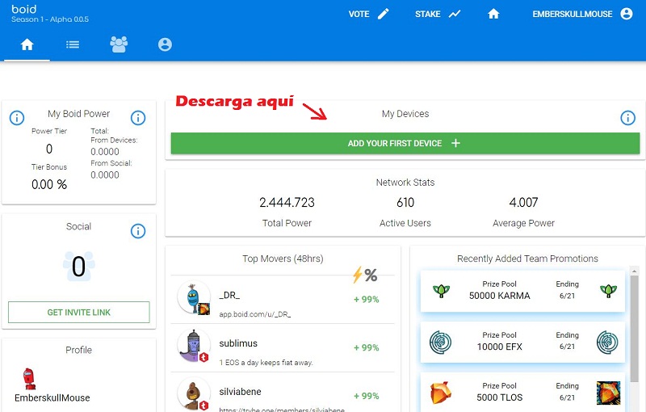646x412 pixels.
Task: Click sublimus tagline about 1 EOS a day
Action: click(266, 363)
